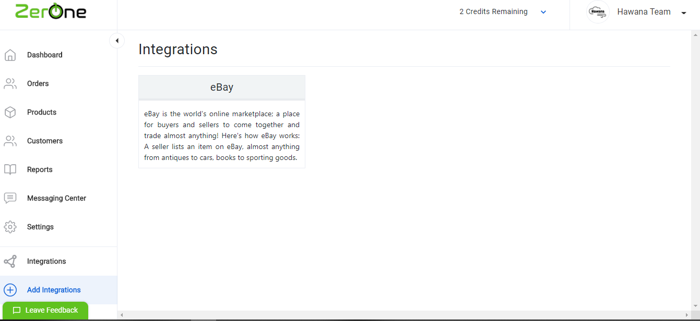Click the horizontal scrollbar left arrow
700x321 pixels.
pos(122,315)
